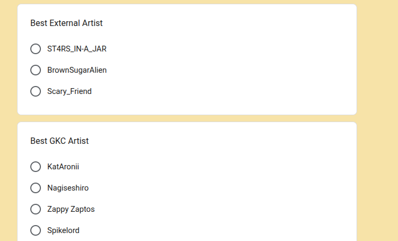Pick the Scary_Friend radio button circle

36,91
